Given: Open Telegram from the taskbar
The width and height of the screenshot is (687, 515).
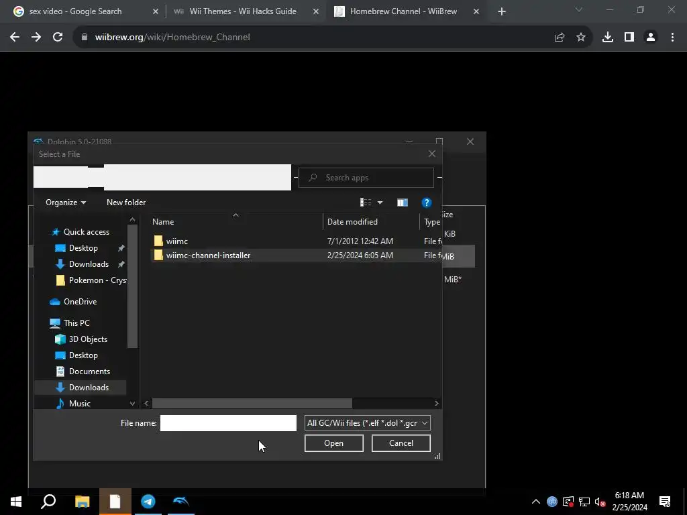Looking at the screenshot, I should 148,502.
